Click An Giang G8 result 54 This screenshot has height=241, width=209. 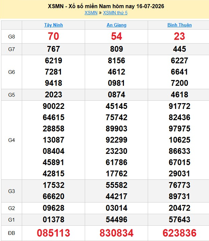pos(116,36)
